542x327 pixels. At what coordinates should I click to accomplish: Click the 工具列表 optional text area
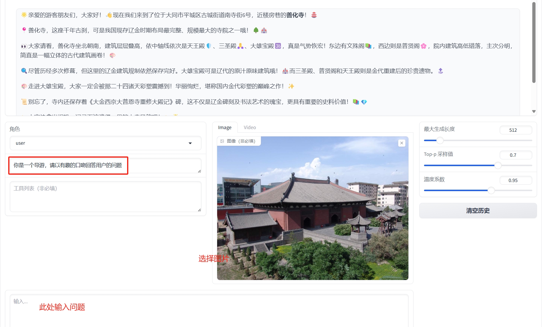point(105,196)
